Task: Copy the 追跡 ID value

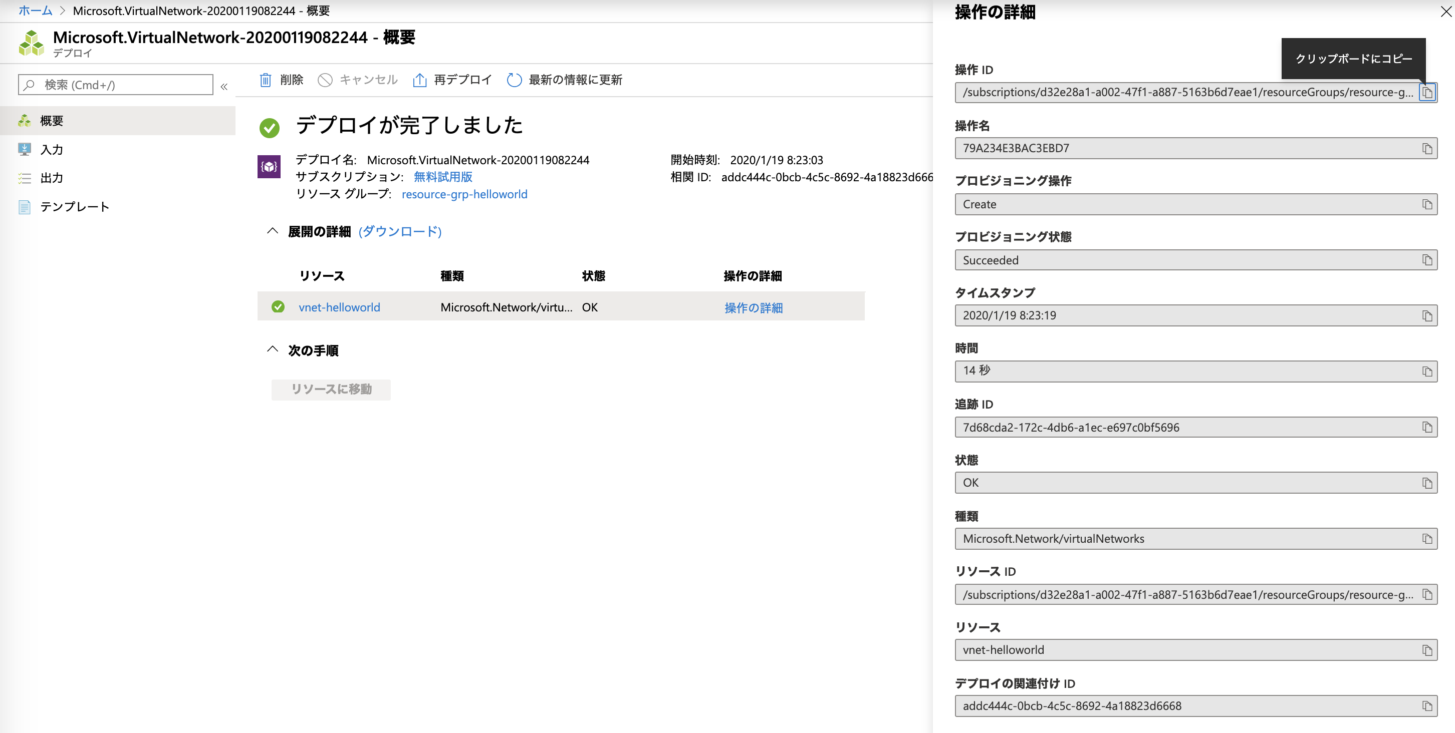Action: [1427, 427]
